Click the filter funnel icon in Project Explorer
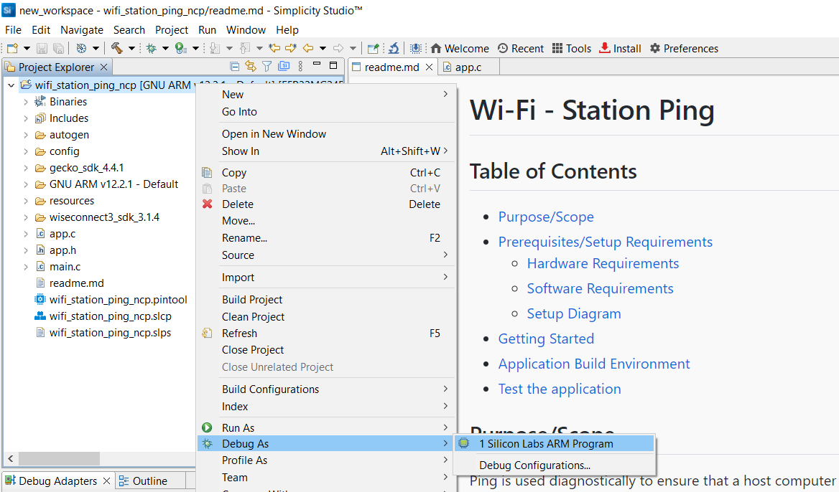839x492 pixels. tap(266, 67)
